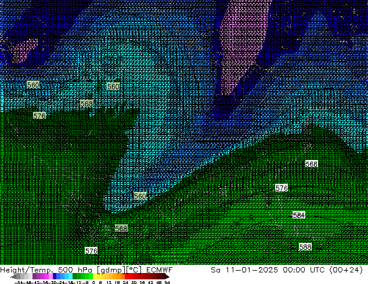Click the right dark arrow of color scale
368x284 pixels.
tap(167, 276)
